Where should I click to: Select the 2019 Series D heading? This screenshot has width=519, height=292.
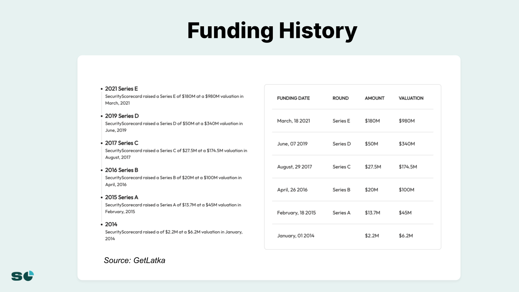click(122, 116)
